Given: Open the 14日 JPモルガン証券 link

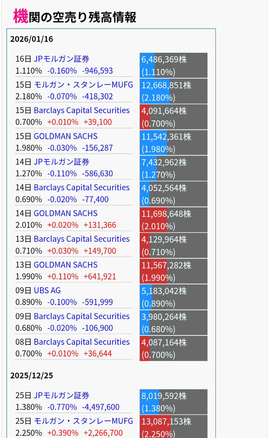Looking at the screenshot, I should point(61,162).
